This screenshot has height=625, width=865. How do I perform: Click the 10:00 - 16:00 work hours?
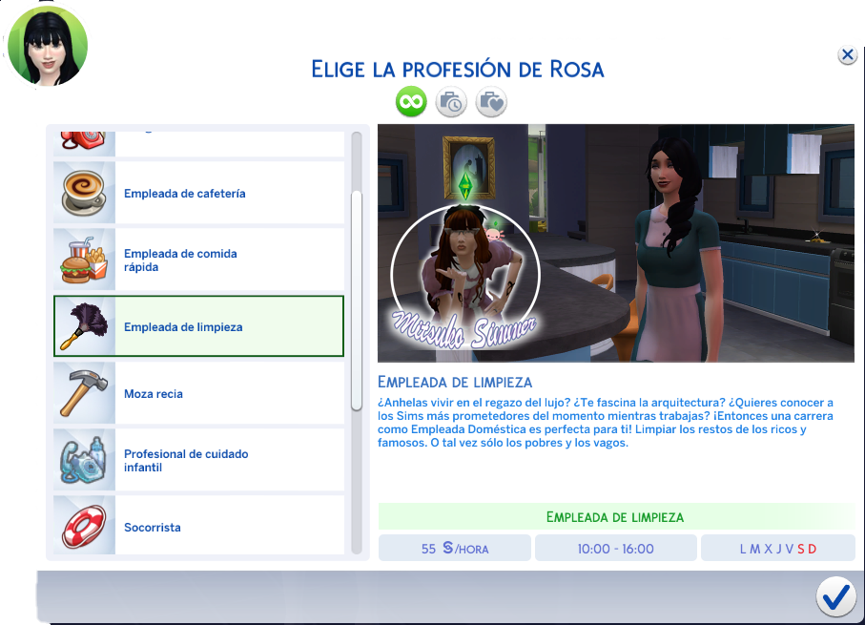(x=616, y=549)
